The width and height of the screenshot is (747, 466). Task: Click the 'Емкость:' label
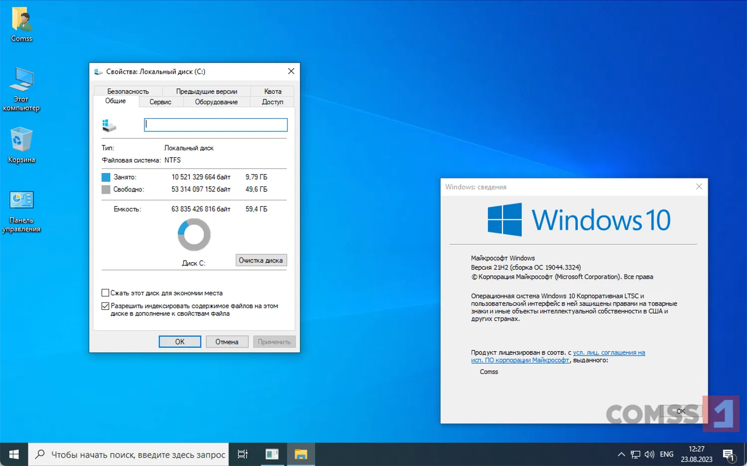tap(127, 209)
